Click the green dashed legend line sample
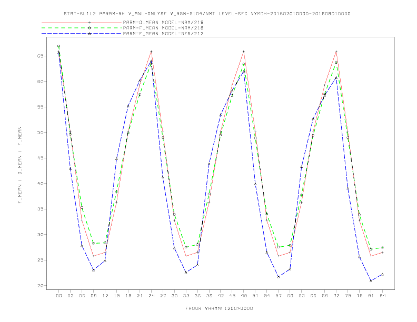The image size is (417, 322). pos(82,28)
